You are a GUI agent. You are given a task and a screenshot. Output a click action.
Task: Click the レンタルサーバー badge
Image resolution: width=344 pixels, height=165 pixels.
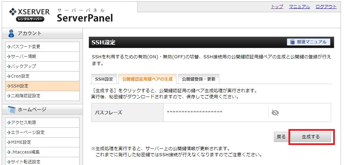pos(30,19)
